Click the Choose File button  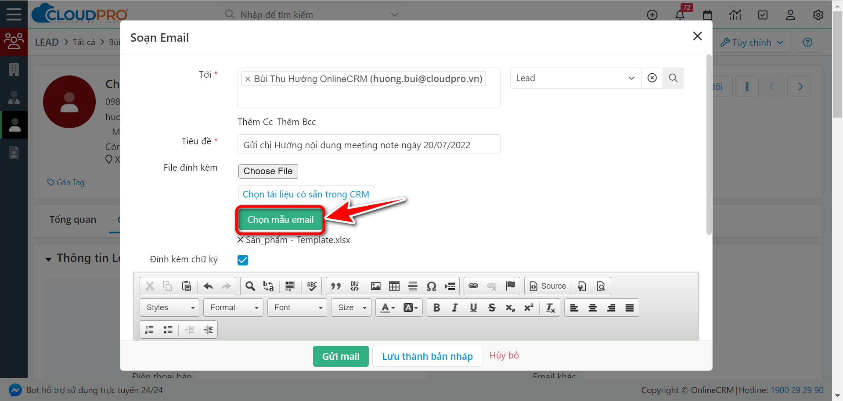pos(268,171)
